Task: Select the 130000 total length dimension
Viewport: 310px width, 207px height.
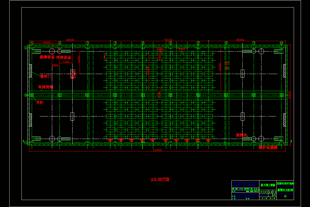Action: point(157,150)
